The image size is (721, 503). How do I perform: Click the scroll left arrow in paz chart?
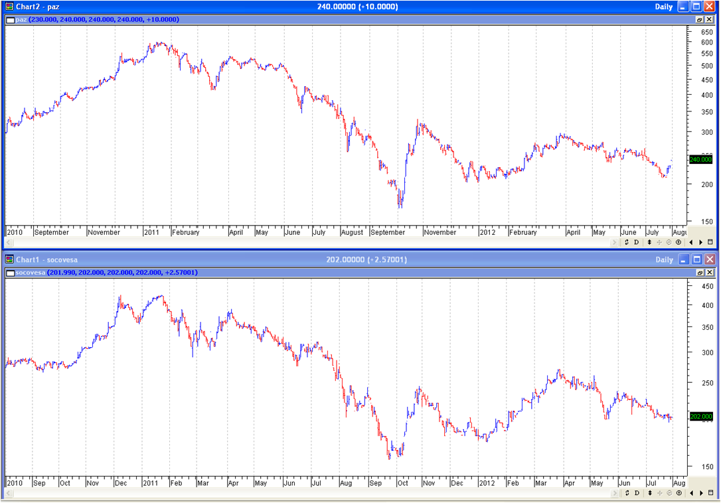point(8,242)
